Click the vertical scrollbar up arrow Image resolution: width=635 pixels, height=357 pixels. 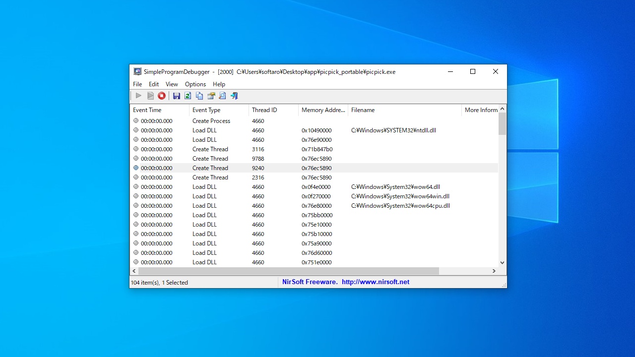(x=502, y=109)
